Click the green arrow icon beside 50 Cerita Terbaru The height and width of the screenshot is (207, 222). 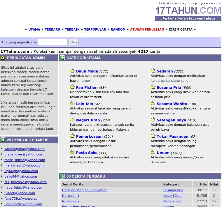(62, 176)
